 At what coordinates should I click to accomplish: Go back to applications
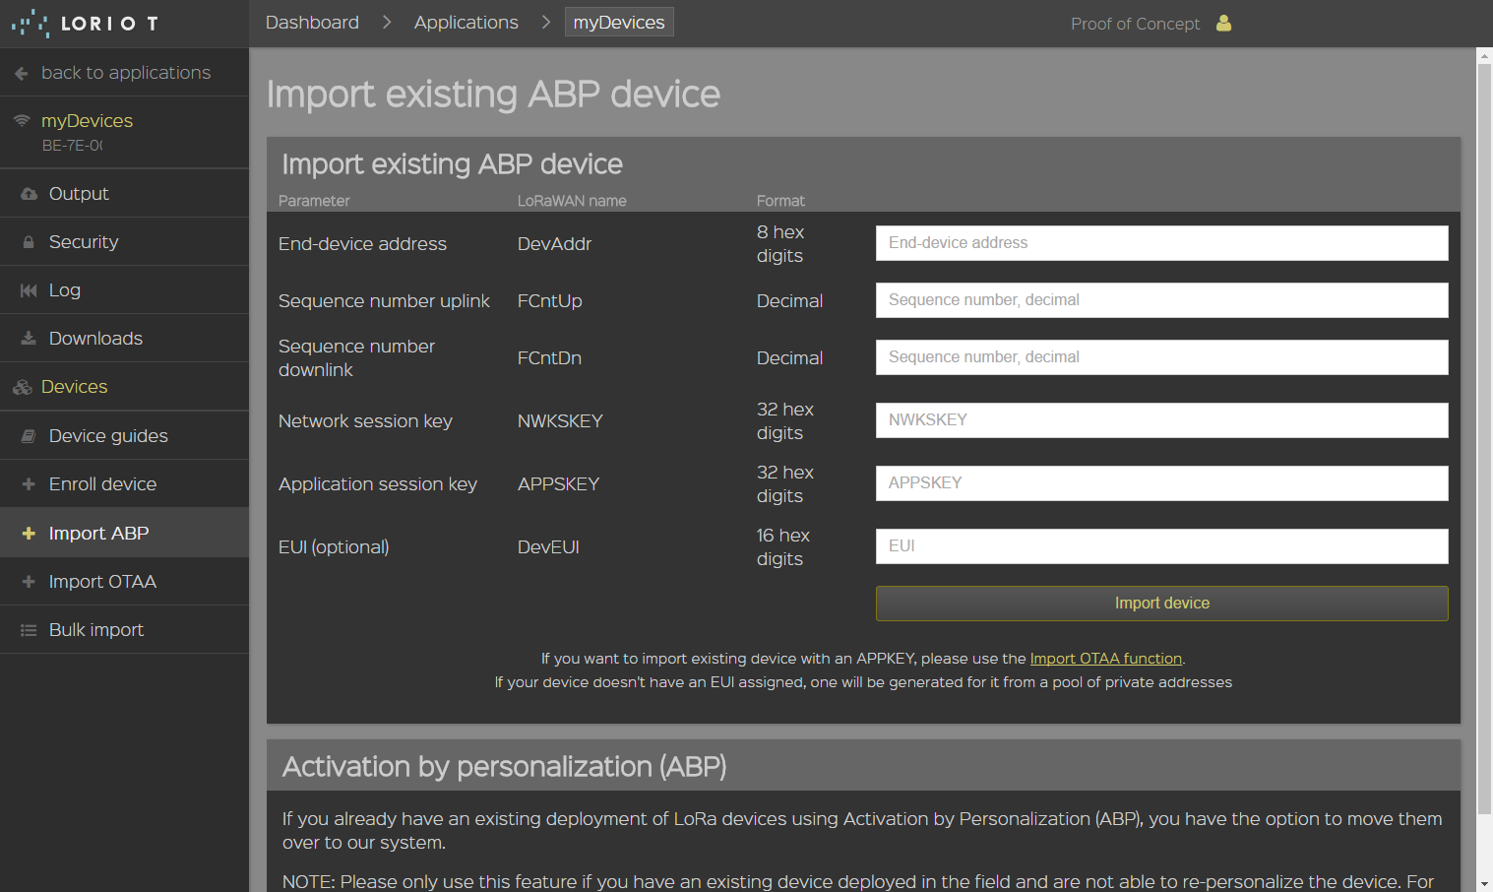[x=124, y=73]
